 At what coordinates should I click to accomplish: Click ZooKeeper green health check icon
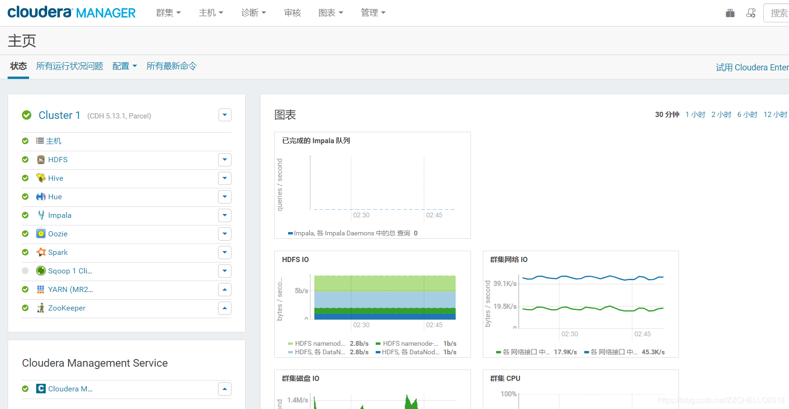[x=25, y=308]
